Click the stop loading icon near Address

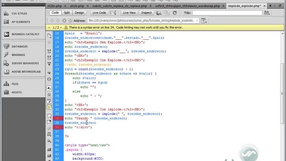click(x=64, y=21)
